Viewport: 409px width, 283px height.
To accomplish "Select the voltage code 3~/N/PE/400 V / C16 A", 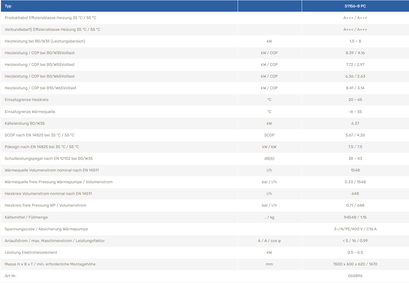I will tap(355, 229).
